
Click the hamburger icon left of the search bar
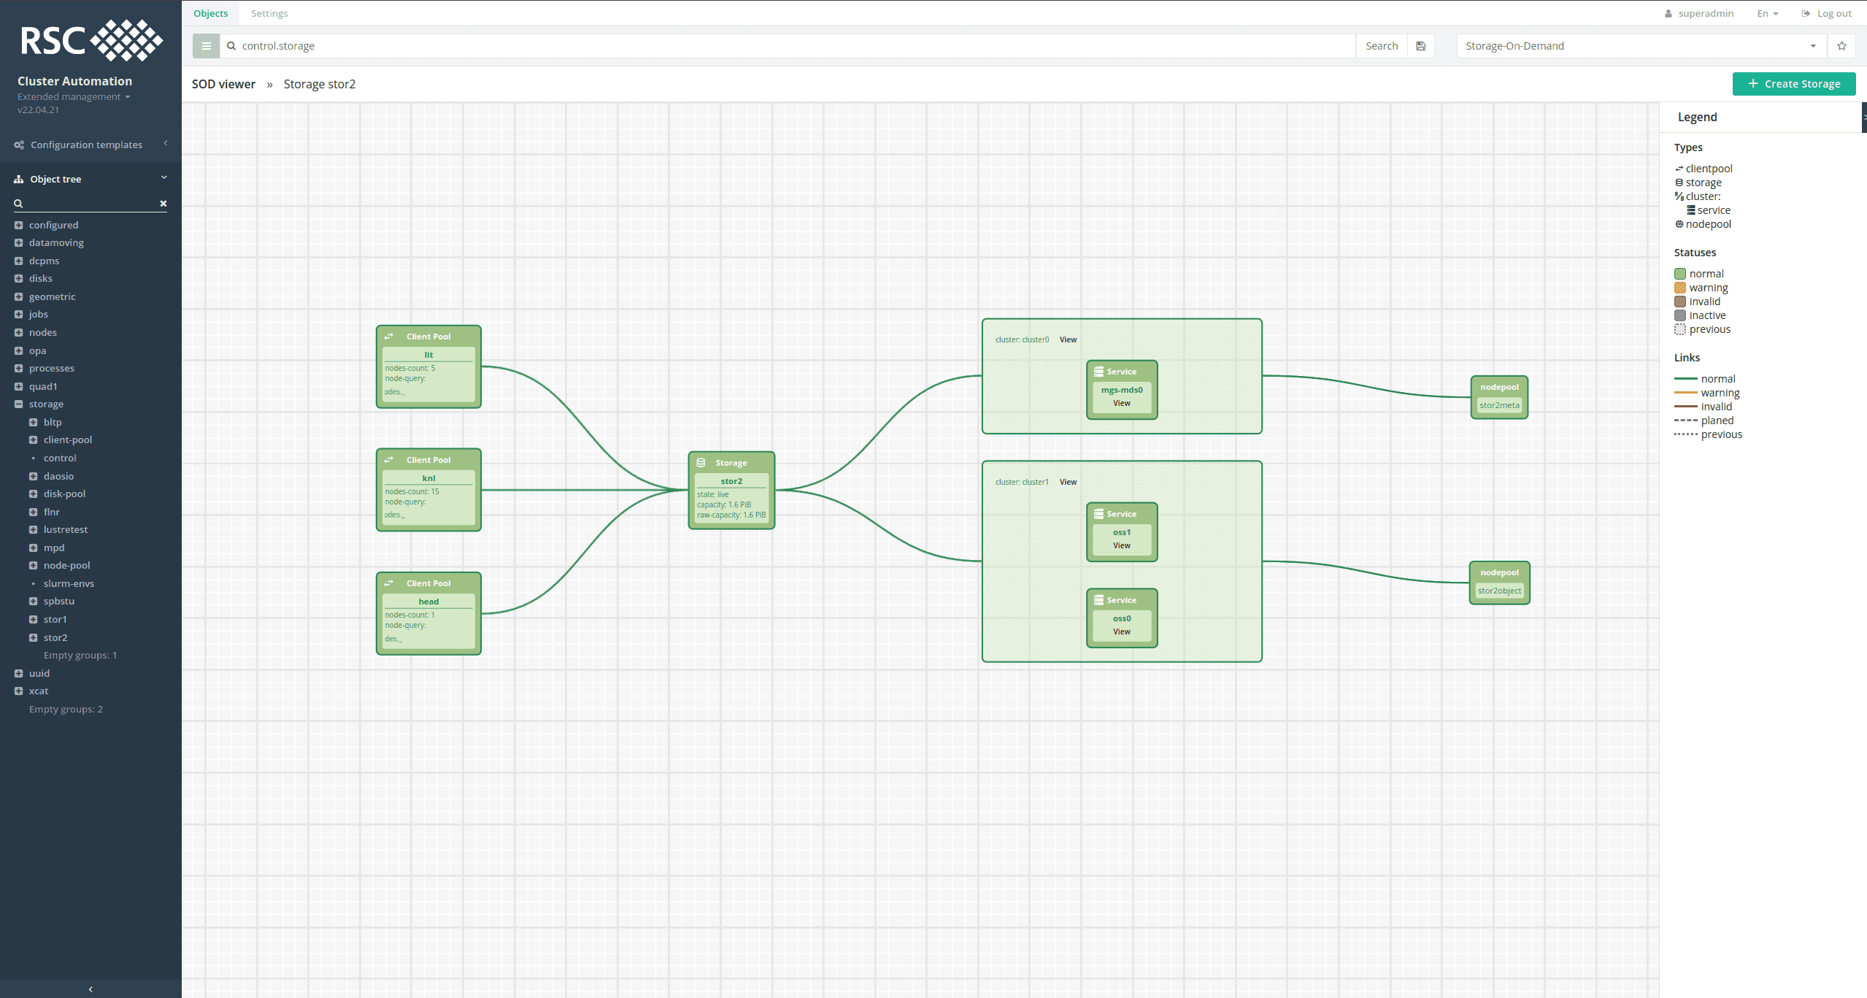pos(206,45)
